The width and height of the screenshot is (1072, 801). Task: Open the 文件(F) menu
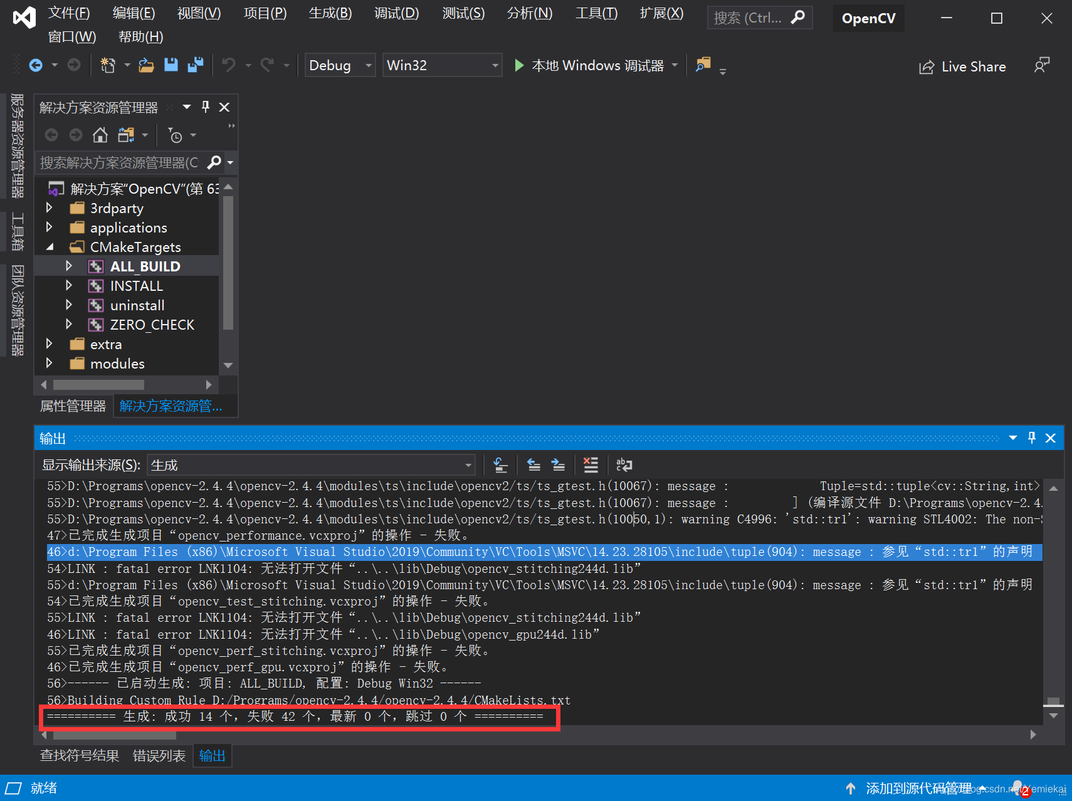tap(69, 13)
